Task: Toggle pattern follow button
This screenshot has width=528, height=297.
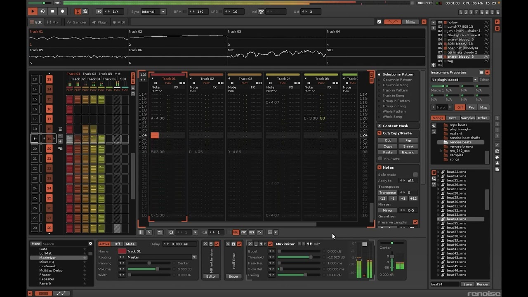Action: tap(78, 12)
